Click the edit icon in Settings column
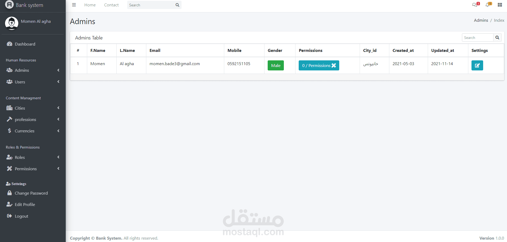This screenshot has height=242, width=507. point(477,65)
